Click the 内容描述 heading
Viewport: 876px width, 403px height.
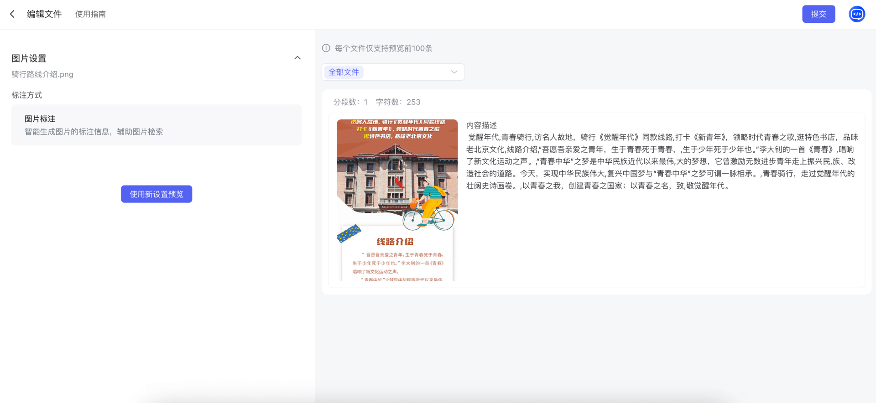[x=481, y=125]
